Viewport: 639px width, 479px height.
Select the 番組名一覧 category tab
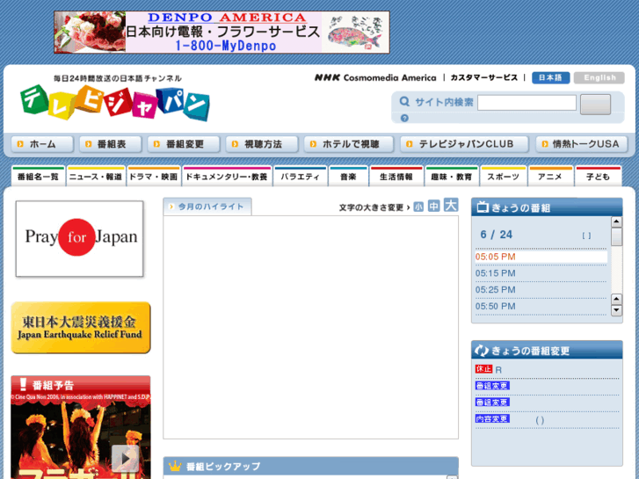[39, 177]
